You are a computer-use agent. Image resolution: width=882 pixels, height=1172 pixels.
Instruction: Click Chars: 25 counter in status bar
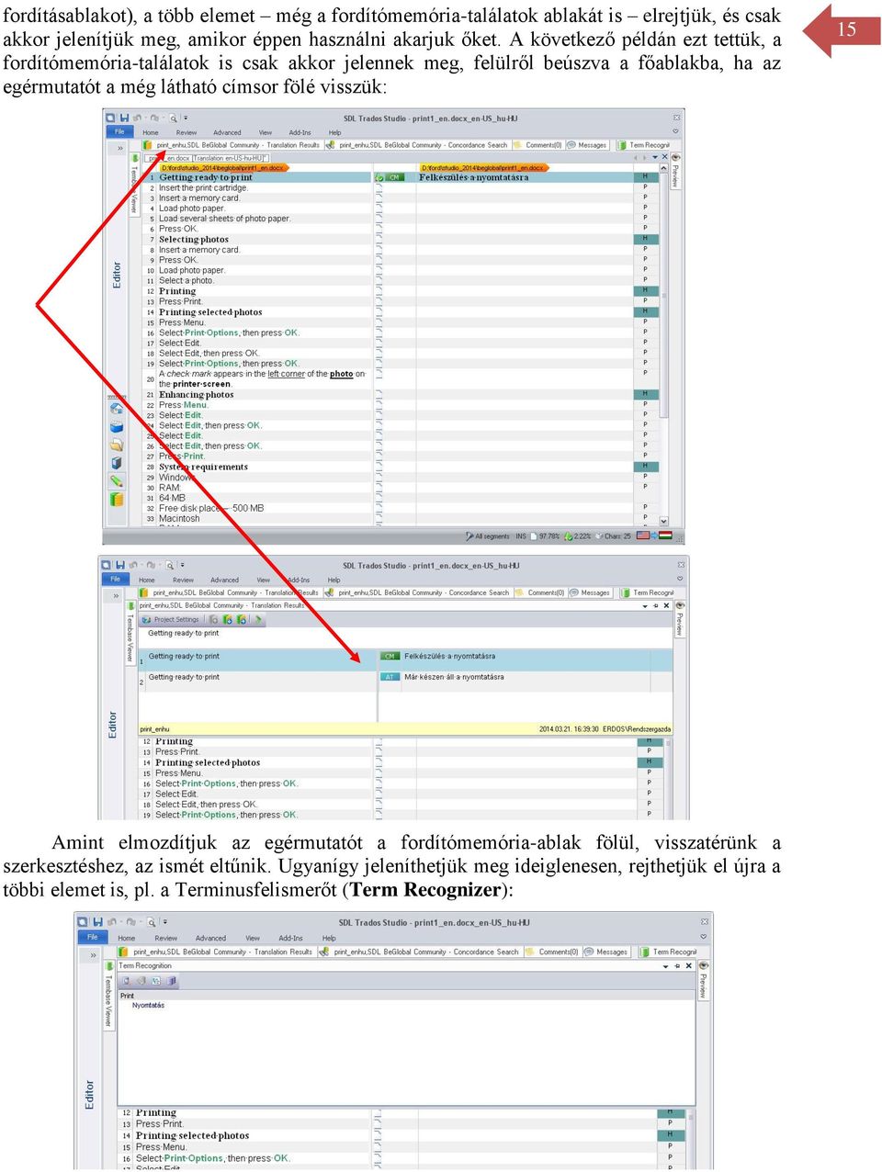click(x=614, y=536)
